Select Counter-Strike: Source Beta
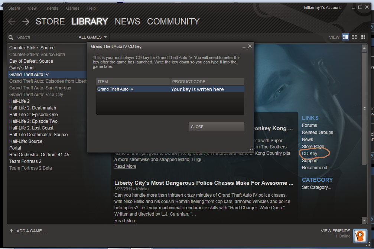Screen dimensions: 374x249 click(37, 54)
